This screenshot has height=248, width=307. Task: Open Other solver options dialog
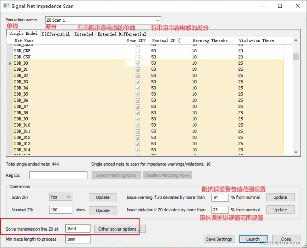(x=119, y=228)
